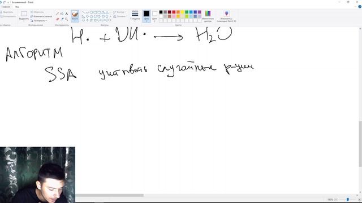Click the vertical scrollbar thumb
The width and height of the screenshot is (362, 203).
coord(360,144)
